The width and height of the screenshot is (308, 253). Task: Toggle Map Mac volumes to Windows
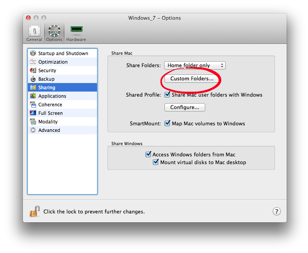(x=167, y=123)
